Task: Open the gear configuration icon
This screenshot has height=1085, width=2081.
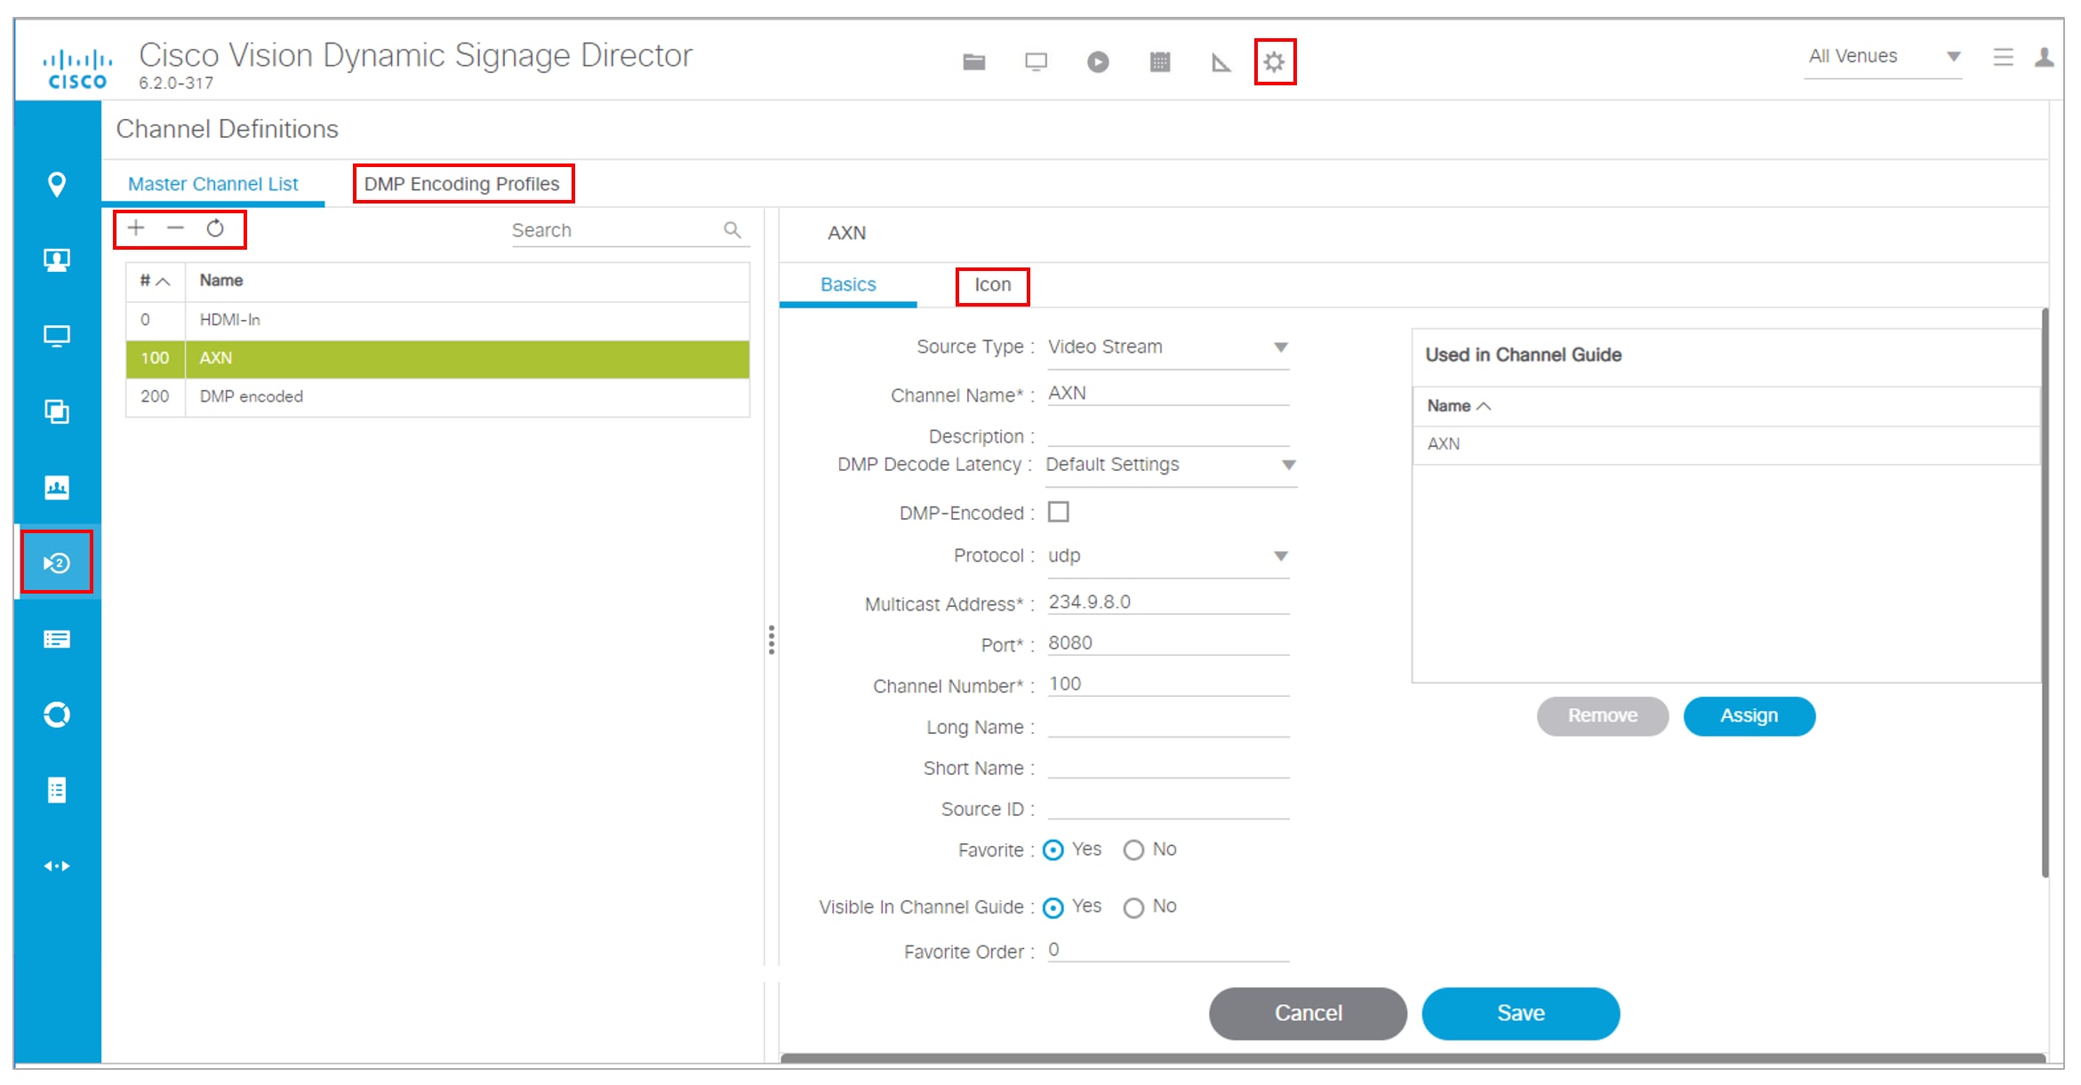Action: click(1274, 62)
